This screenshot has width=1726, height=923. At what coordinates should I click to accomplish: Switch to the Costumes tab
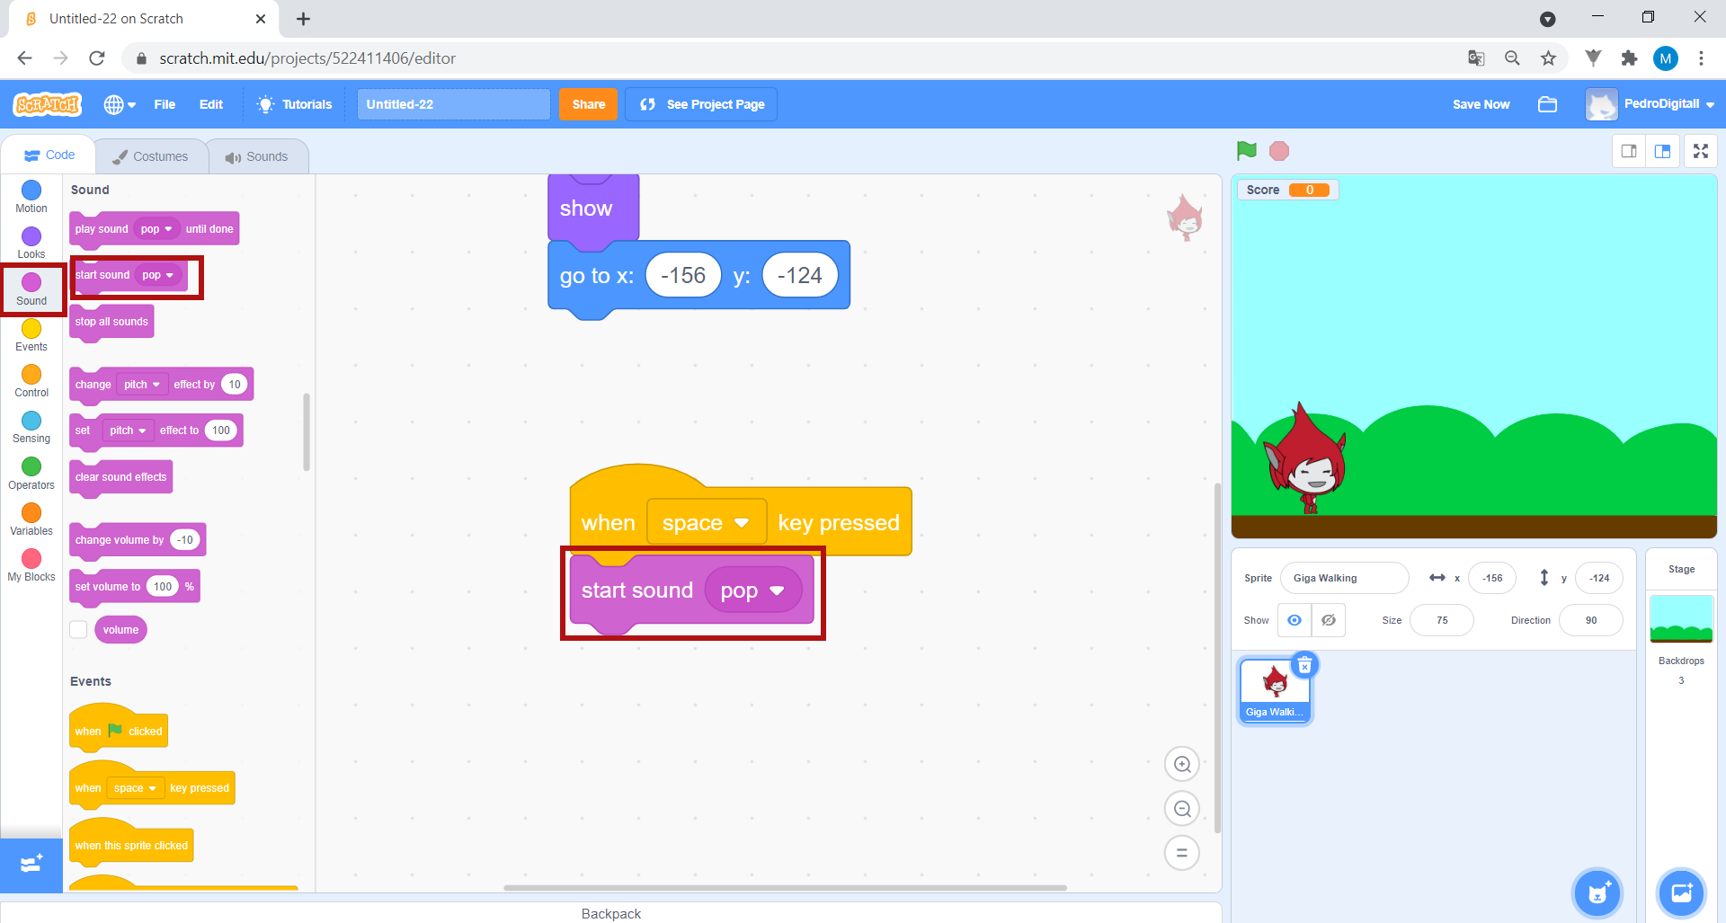(150, 156)
